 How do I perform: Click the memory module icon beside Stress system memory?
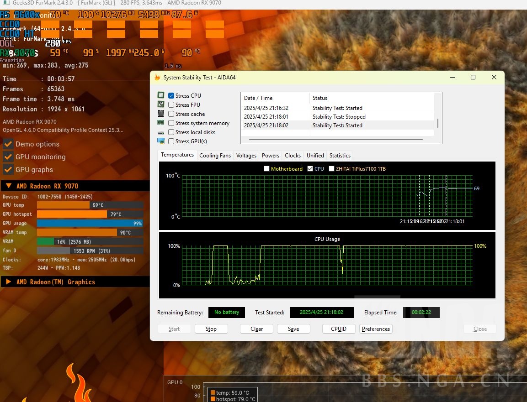point(161,123)
